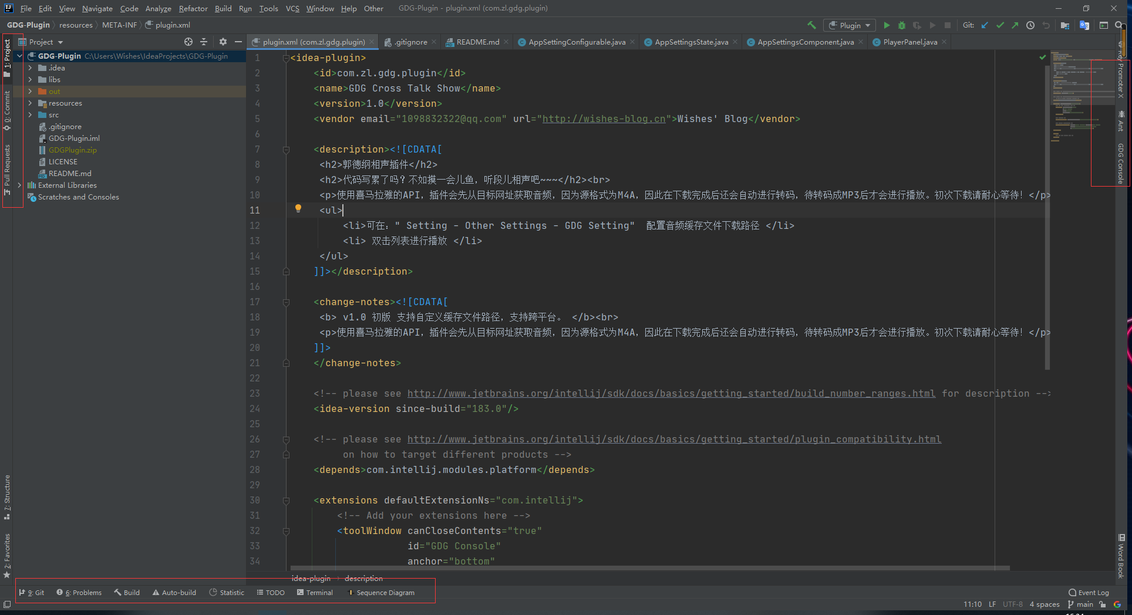Push commits using the Git push arrow
Image resolution: width=1132 pixels, height=615 pixels.
coord(1015,25)
